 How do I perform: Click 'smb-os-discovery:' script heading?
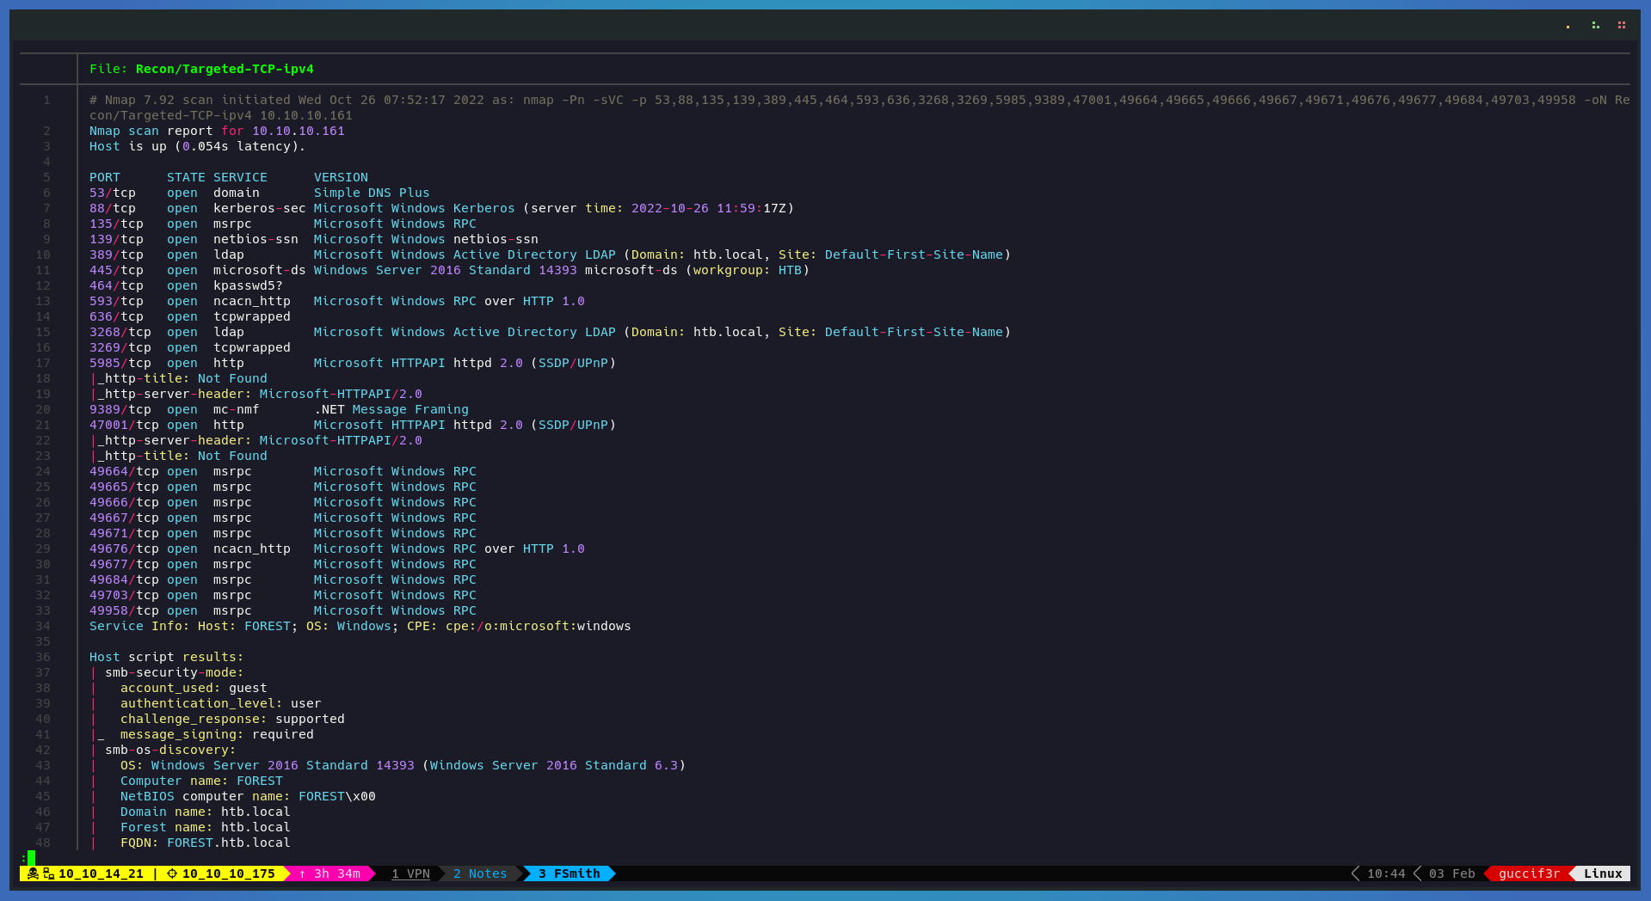click(x=170, y=750)
